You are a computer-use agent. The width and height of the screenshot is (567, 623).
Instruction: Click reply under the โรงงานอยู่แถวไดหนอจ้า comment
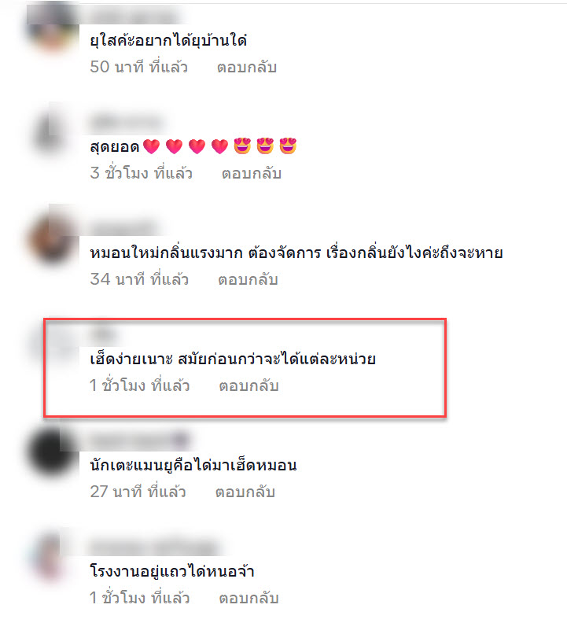pyautogui.click(x=249, y=598)
